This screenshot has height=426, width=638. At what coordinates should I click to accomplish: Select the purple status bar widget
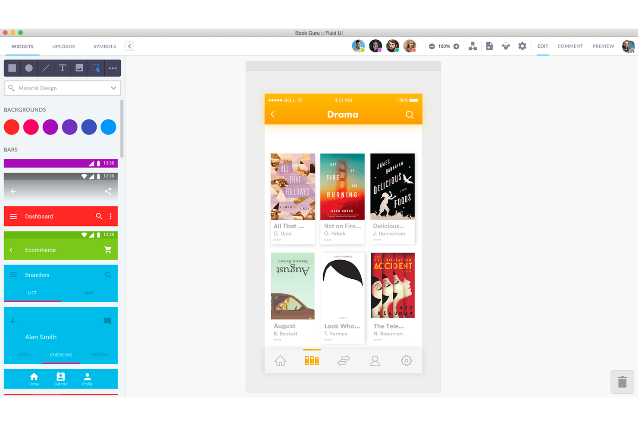(61, 163)
